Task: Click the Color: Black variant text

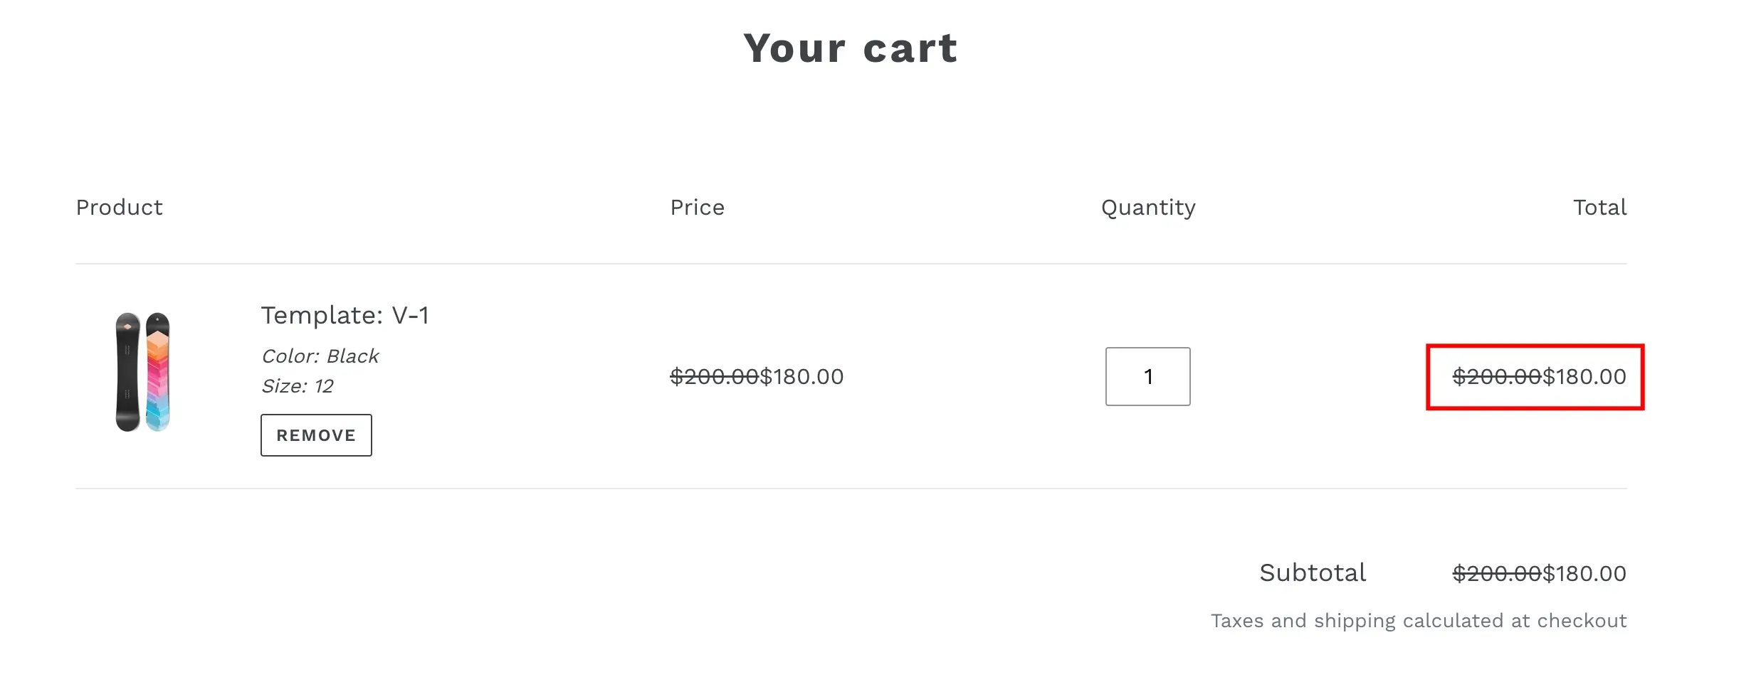Action: pos(320,356)
